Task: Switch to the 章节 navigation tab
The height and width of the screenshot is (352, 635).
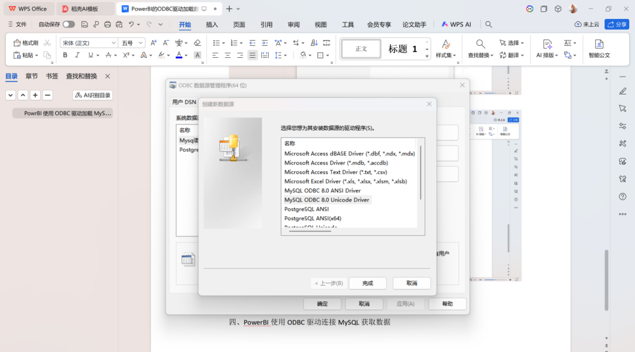Action: click(32, 76)
